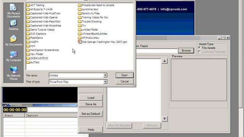Select Sids George Washington May 2007.ppt file
The image size is (244, 137).
pyautogui.click(x=103, y=42)
